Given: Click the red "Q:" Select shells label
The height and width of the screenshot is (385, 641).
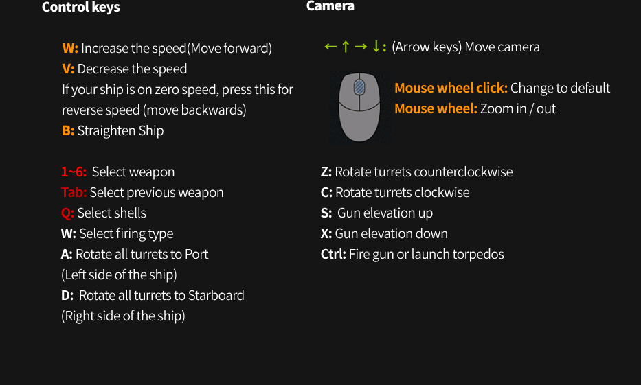Looking at the screenshot, I should click(x=67, y=213).
